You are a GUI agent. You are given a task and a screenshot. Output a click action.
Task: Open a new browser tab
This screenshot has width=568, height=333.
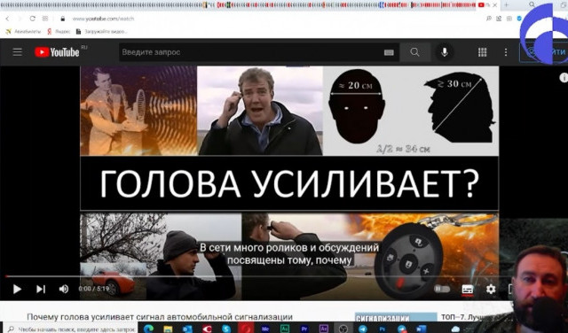(507, 5)
